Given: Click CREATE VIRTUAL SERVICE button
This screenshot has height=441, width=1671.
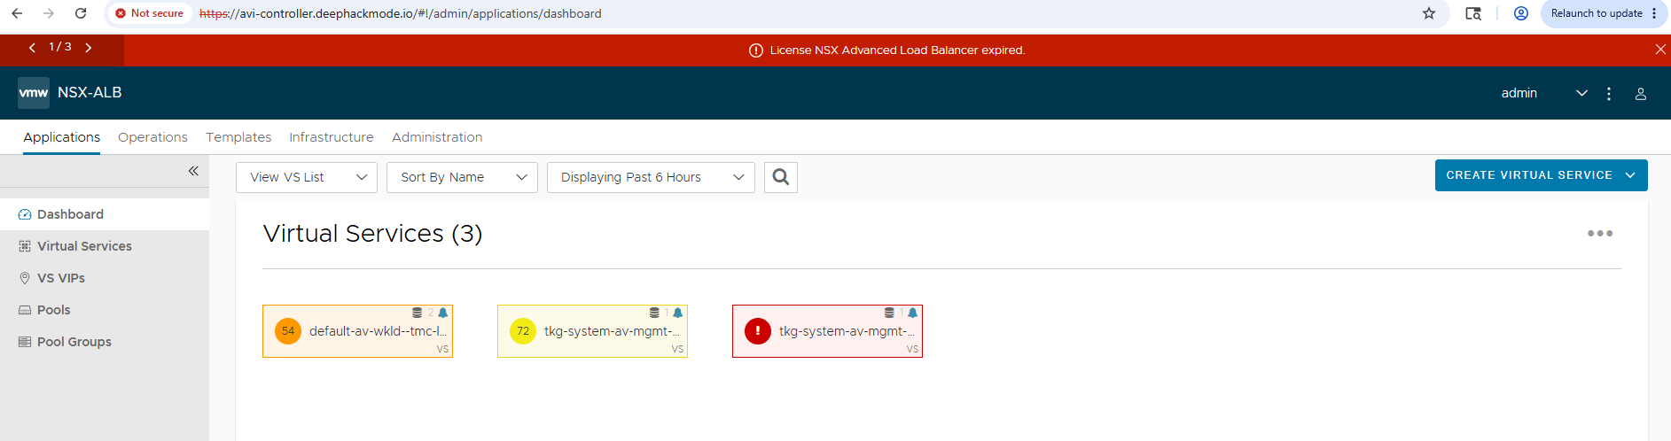Looking at the screenshot, I should tap(1541, 175).
